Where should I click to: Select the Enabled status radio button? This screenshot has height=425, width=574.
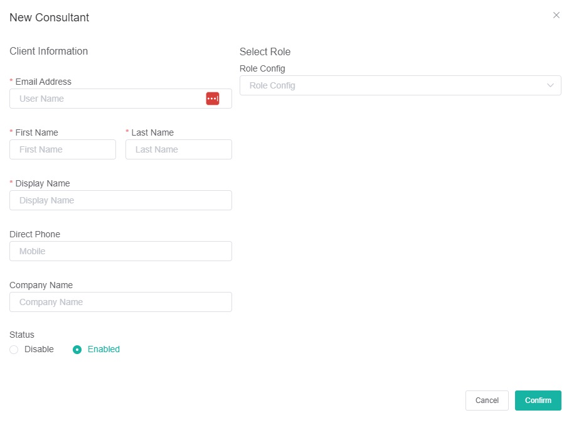[77, 350]
